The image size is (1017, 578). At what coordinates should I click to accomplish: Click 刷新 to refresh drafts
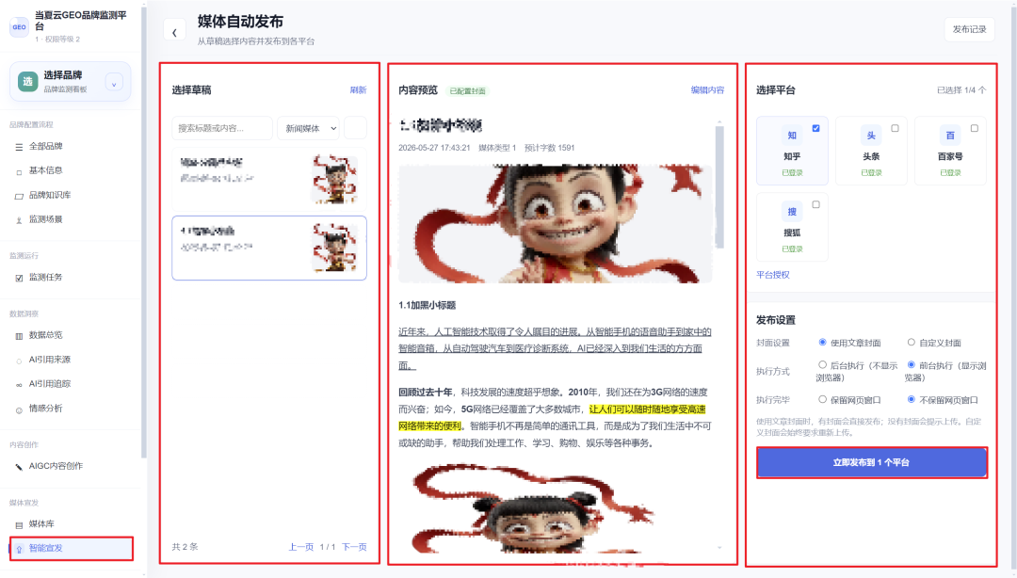coord(358,90)
